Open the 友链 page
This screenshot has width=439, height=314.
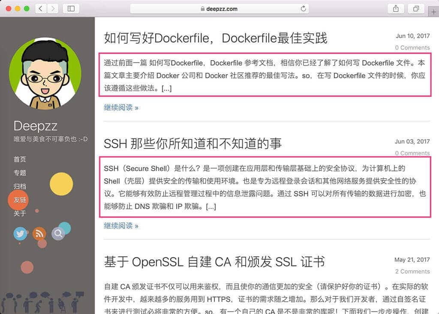click(x=20, y=200)
